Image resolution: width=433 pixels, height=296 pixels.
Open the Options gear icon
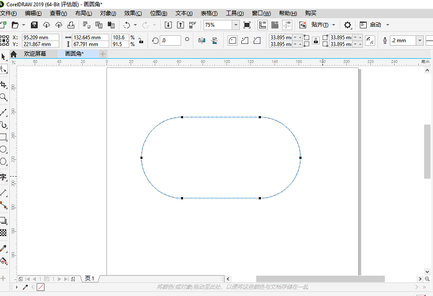tap(348, 25)
